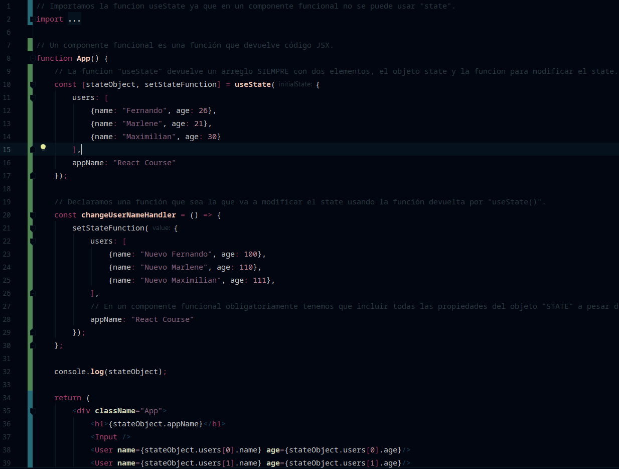
Task: Click the 'value:' parameter hint after setStateFunction
Action: pyautogui.click(x=162, y=228)
